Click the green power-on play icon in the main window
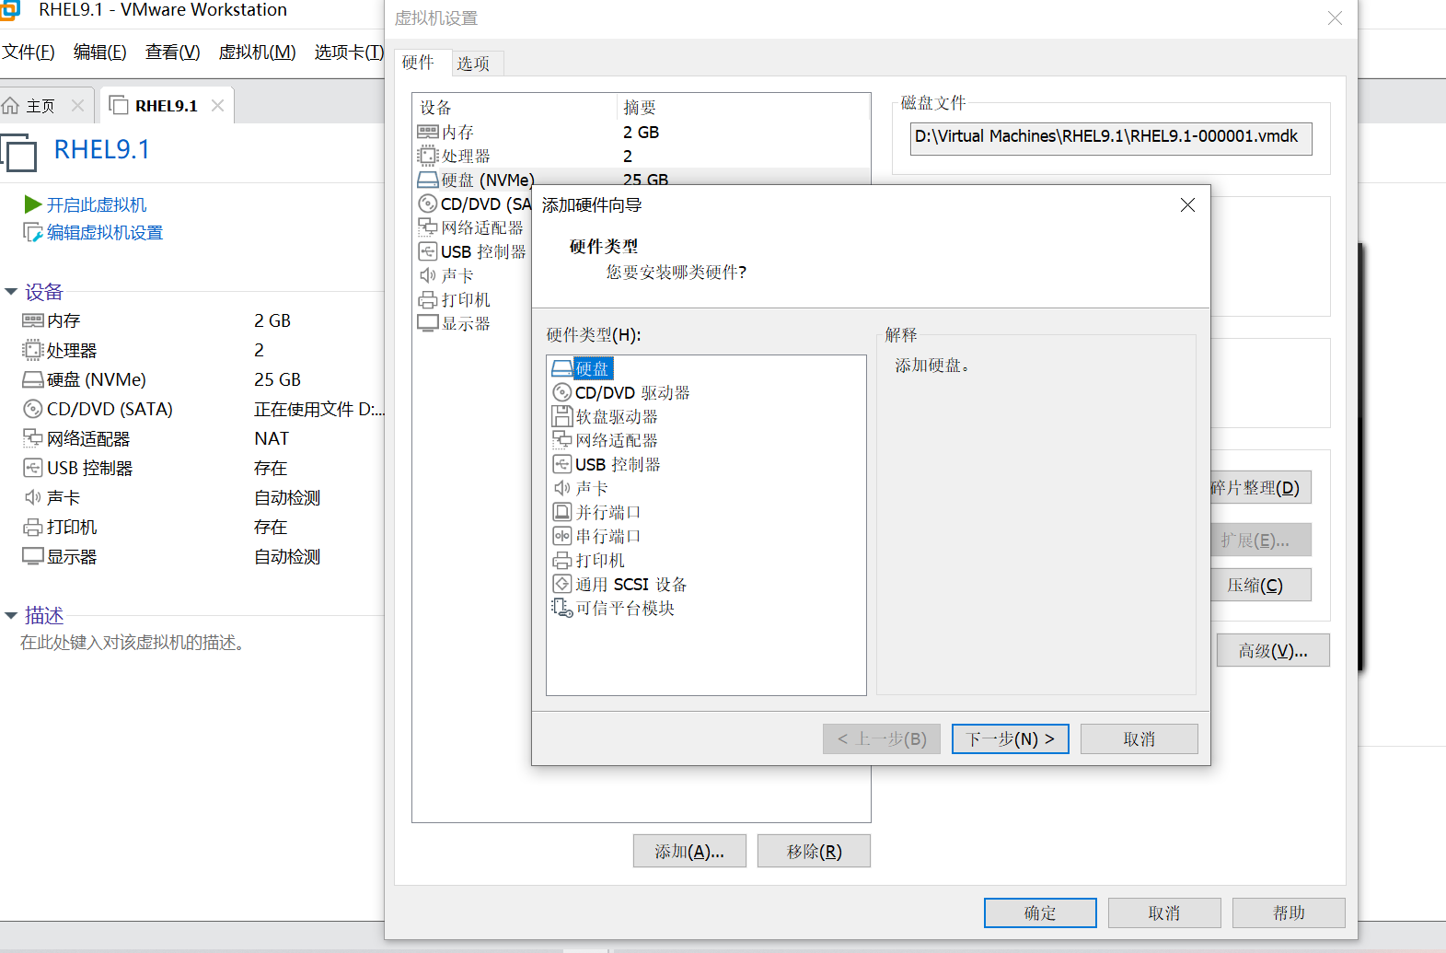 33,204
